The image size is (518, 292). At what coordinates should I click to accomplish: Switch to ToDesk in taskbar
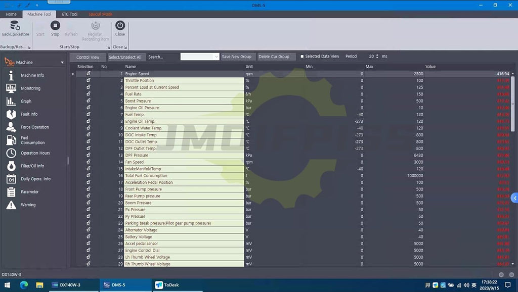[178, 285]
